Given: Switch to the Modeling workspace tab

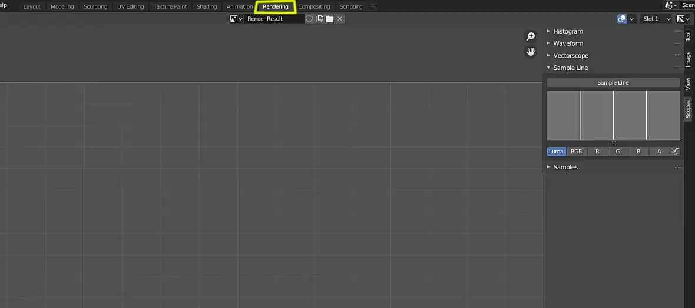Looking at the screenshot, I should 62,6.
